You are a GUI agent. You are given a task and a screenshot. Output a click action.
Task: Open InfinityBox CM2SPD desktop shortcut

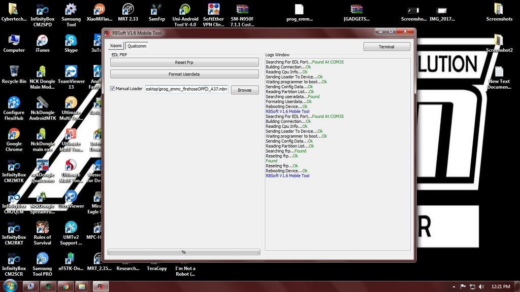43,15
